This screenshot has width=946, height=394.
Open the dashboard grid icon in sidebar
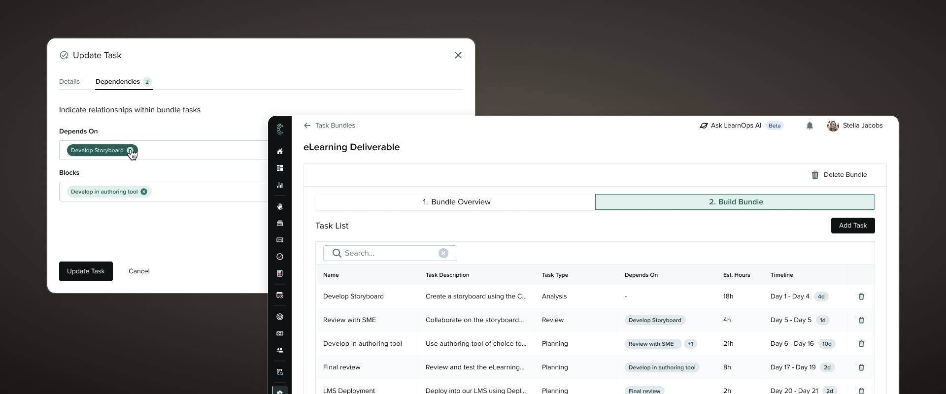pyautogui.click(x=280, y=168)
